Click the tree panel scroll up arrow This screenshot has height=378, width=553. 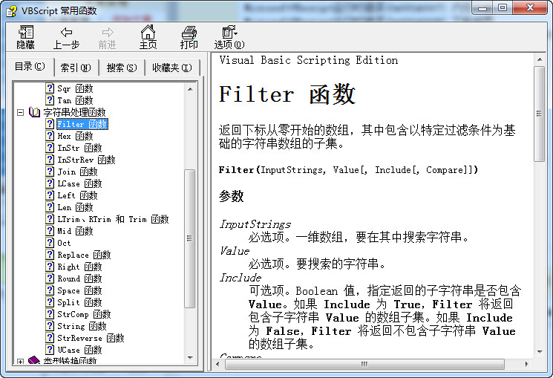point(190,89)
